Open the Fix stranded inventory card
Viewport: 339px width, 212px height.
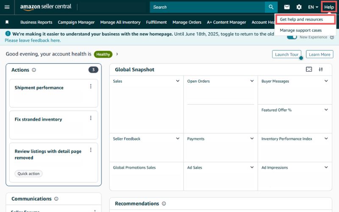pyautogui.click(x=54, y=125)
